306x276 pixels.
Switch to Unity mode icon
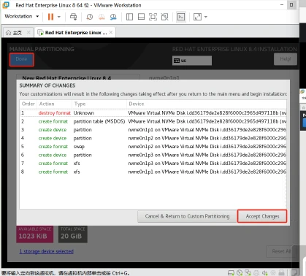[165, 17]
